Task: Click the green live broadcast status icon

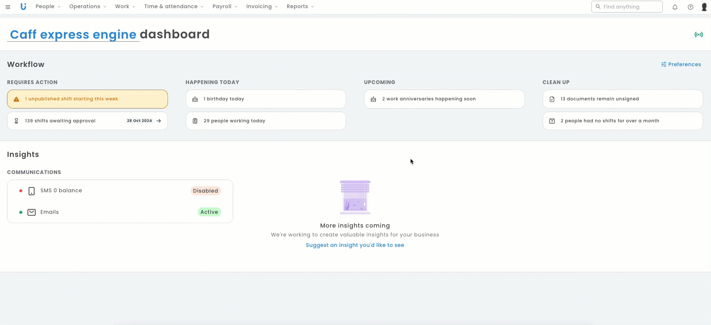Action: 698,35
